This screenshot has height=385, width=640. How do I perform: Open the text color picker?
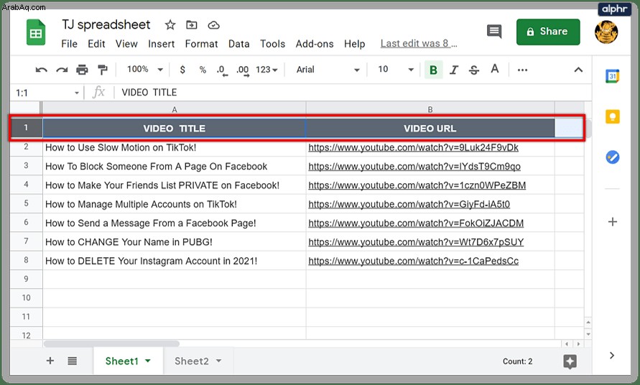[x=495, y=70]
